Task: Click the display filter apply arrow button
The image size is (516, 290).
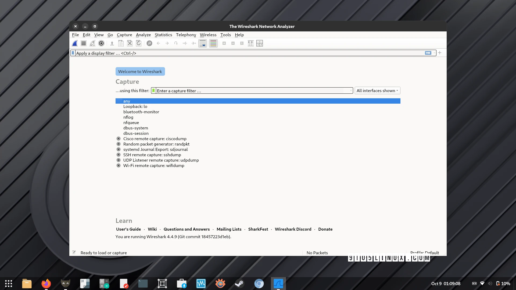Action: (428, 53)
